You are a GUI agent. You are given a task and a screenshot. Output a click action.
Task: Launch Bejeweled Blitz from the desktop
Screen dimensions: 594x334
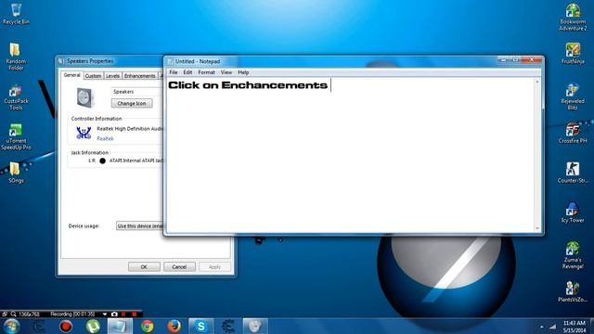tap(573, 96)
